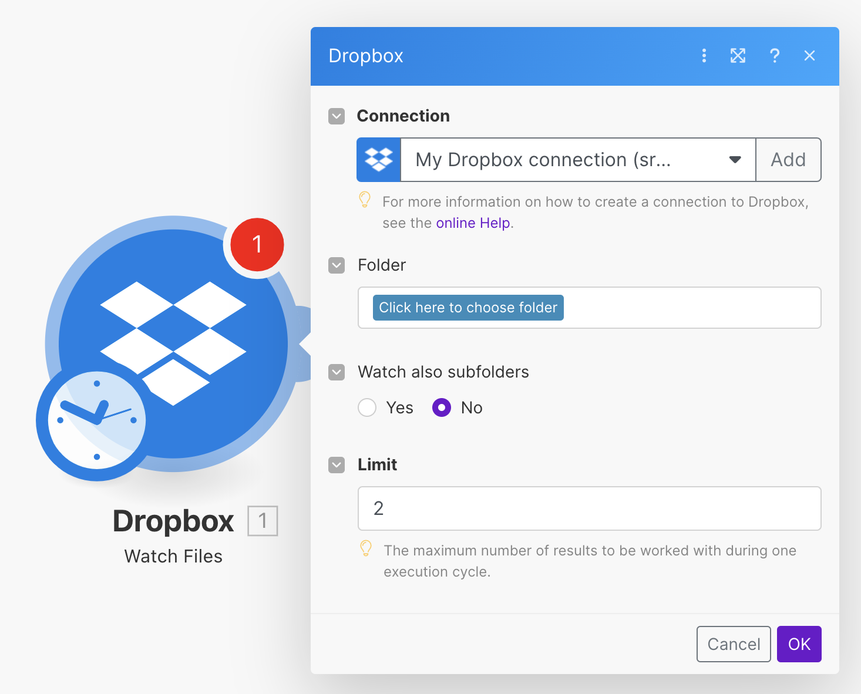The height and width of the screenshot is (694, 861).
Task: Click Click here to choose folder
Action: click(x=467, y=307)
